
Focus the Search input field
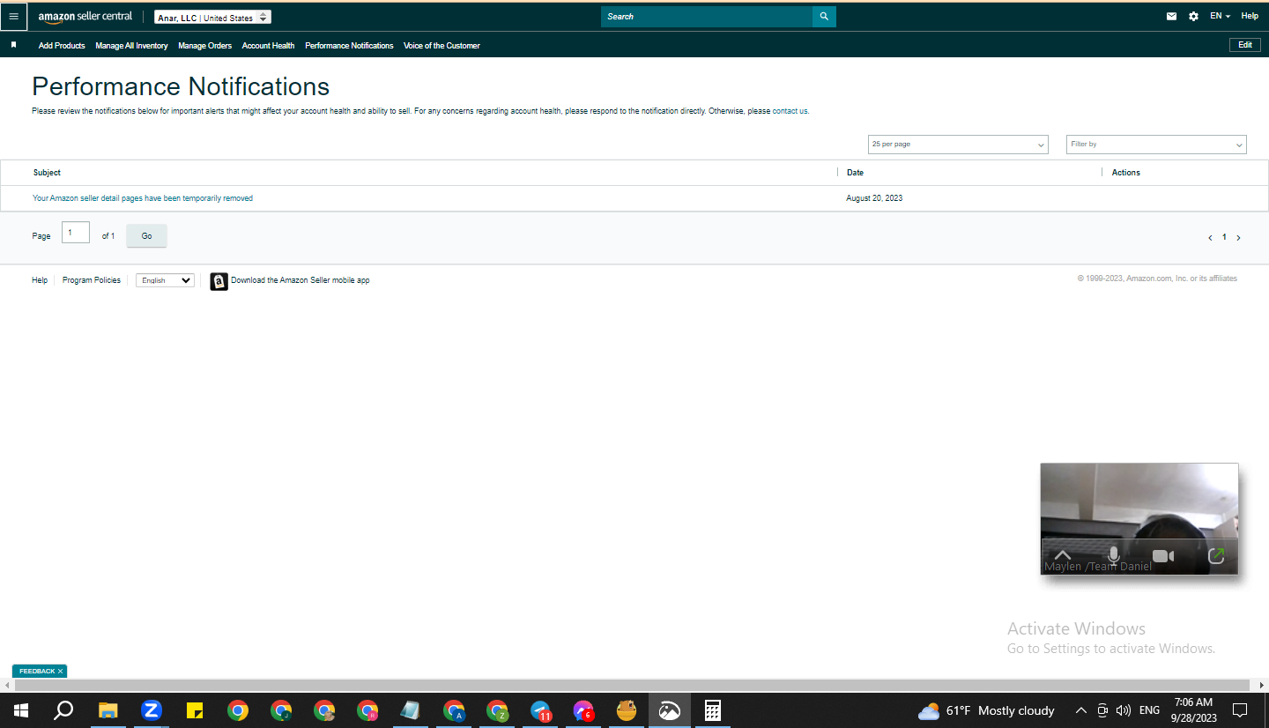[707, 17]
